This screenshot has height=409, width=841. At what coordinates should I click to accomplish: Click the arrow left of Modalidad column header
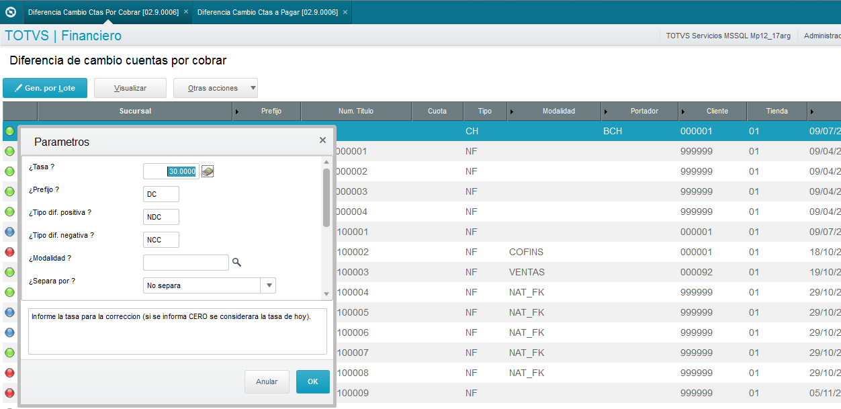tap(513, 111)
